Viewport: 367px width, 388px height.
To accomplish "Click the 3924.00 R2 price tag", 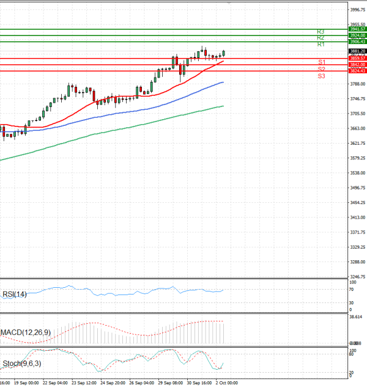I will 357,35.
